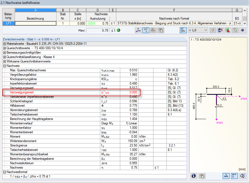Click reference '6.3.4(4) a)' cell

click(176, 110)
